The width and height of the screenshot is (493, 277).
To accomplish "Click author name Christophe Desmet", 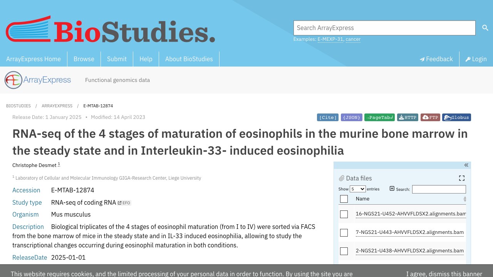I will coord(34,165).
